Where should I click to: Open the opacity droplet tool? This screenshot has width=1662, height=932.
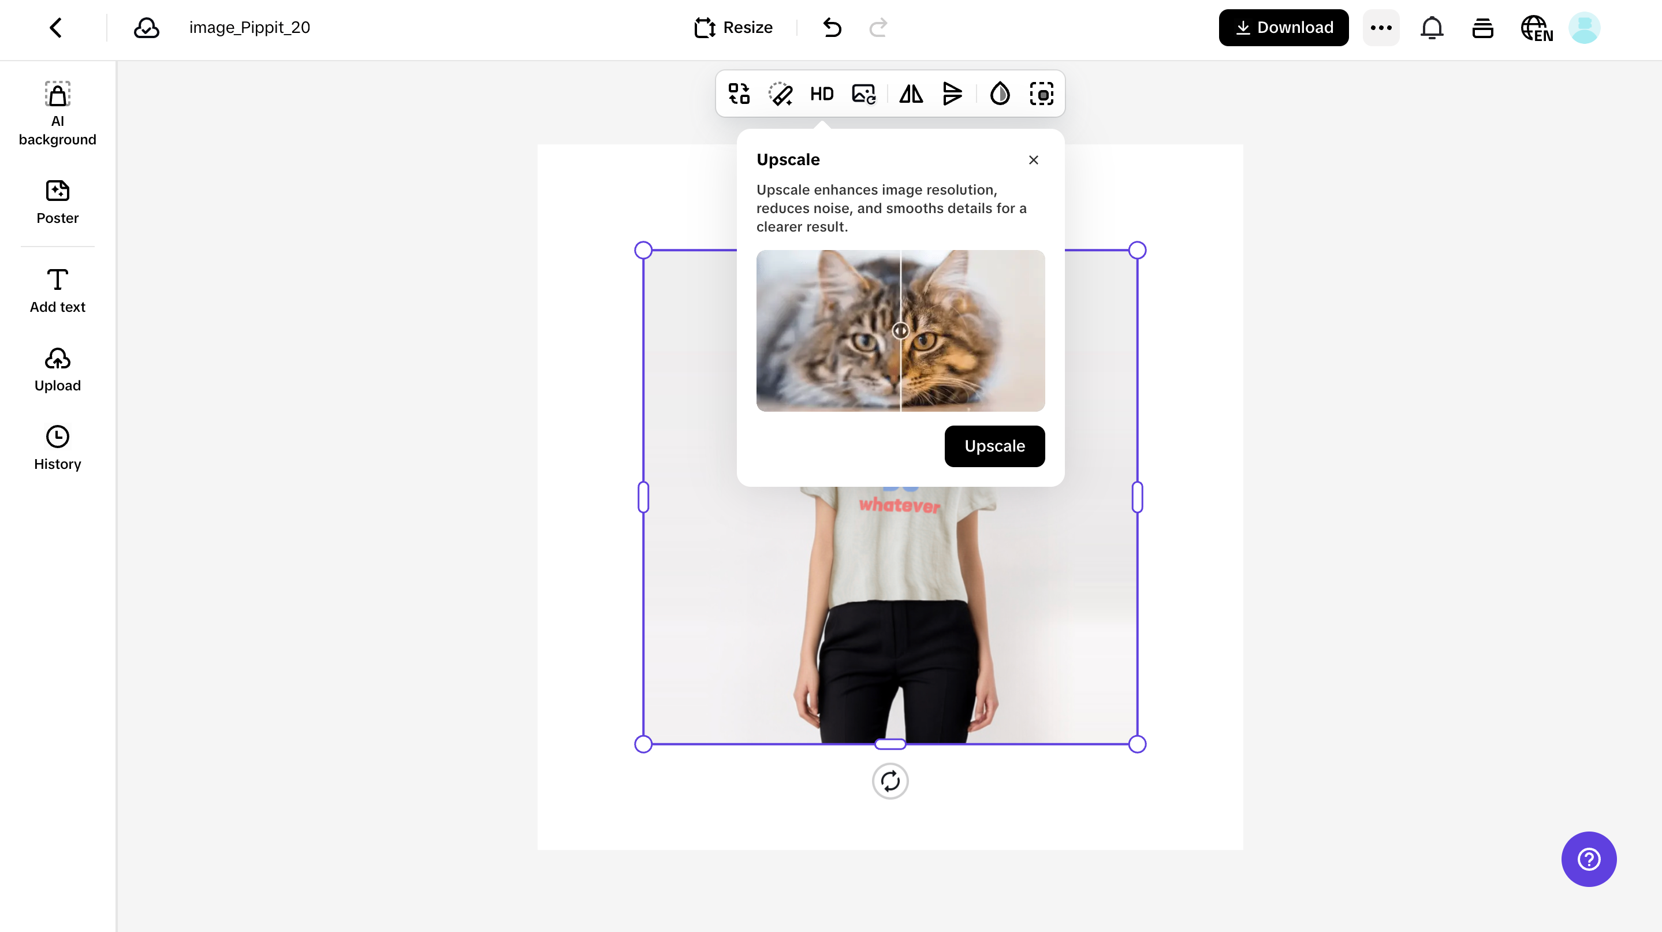(1000, 94)
